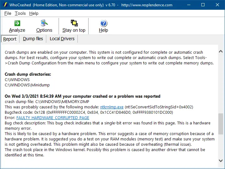225x169 pixels.
Task: Switch to the Dump files tab
Action: [33, 39]
